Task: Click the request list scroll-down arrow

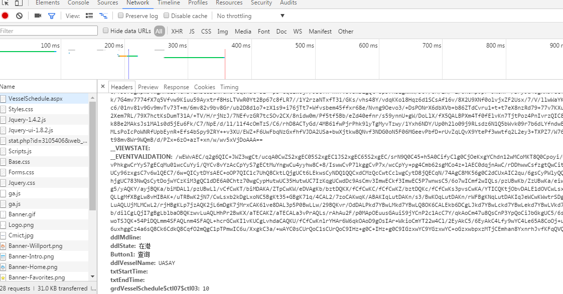Action: coord(93,276)
